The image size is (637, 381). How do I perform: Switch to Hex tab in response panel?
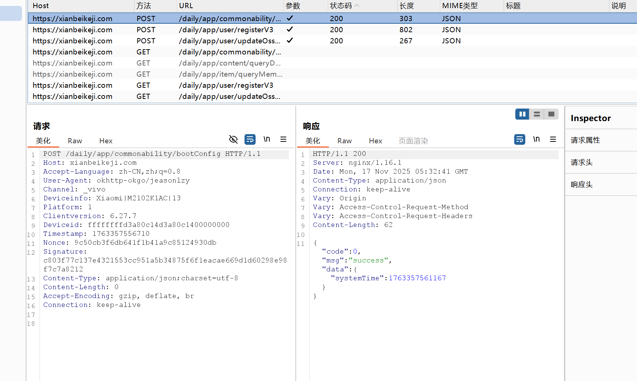tap(375, 141)
